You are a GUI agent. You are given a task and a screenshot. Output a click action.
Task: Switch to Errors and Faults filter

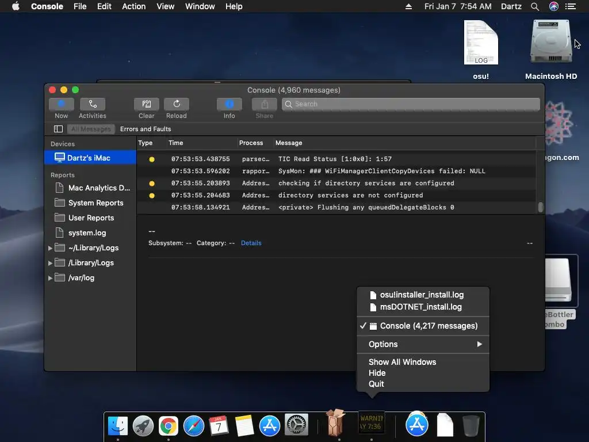(x=146, y=129)
